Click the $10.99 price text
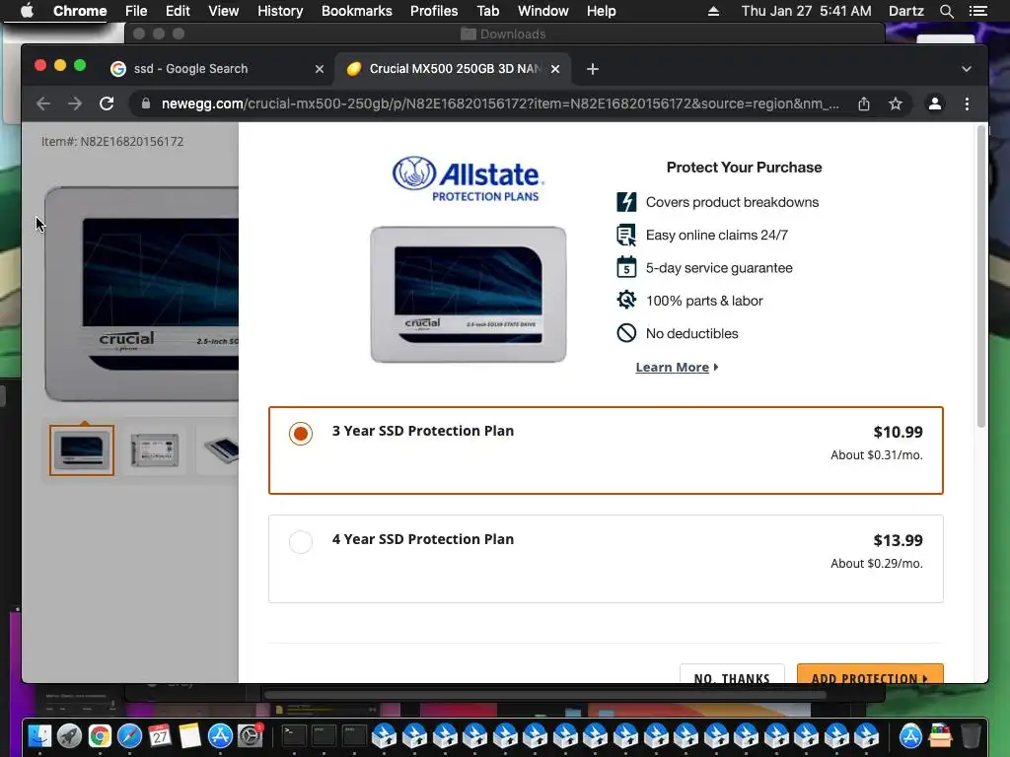 (898, 432)
